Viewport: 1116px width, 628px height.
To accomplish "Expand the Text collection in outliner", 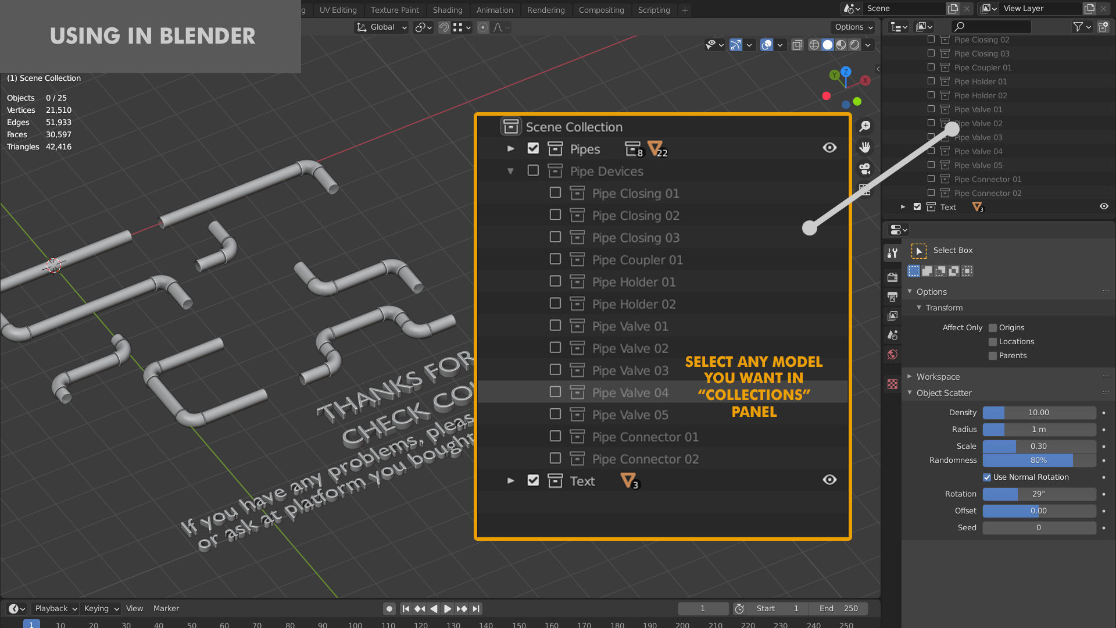I will click(x=903, y=207).
